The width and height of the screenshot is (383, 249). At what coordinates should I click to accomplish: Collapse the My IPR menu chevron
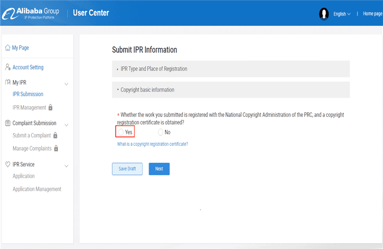pyautogui.click(x=66, y=84)
